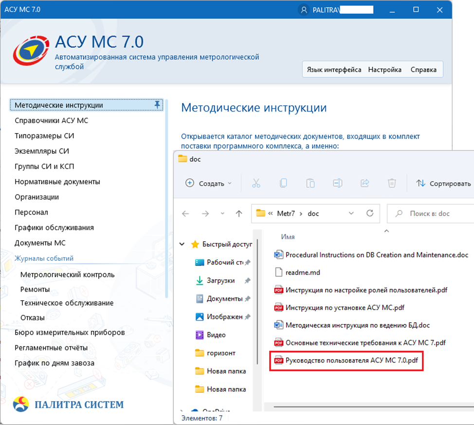The height and width of the screenshot is (425, 474).
Task: Click the Word icon of Procedural Instructions file
Action: point(278,255)
